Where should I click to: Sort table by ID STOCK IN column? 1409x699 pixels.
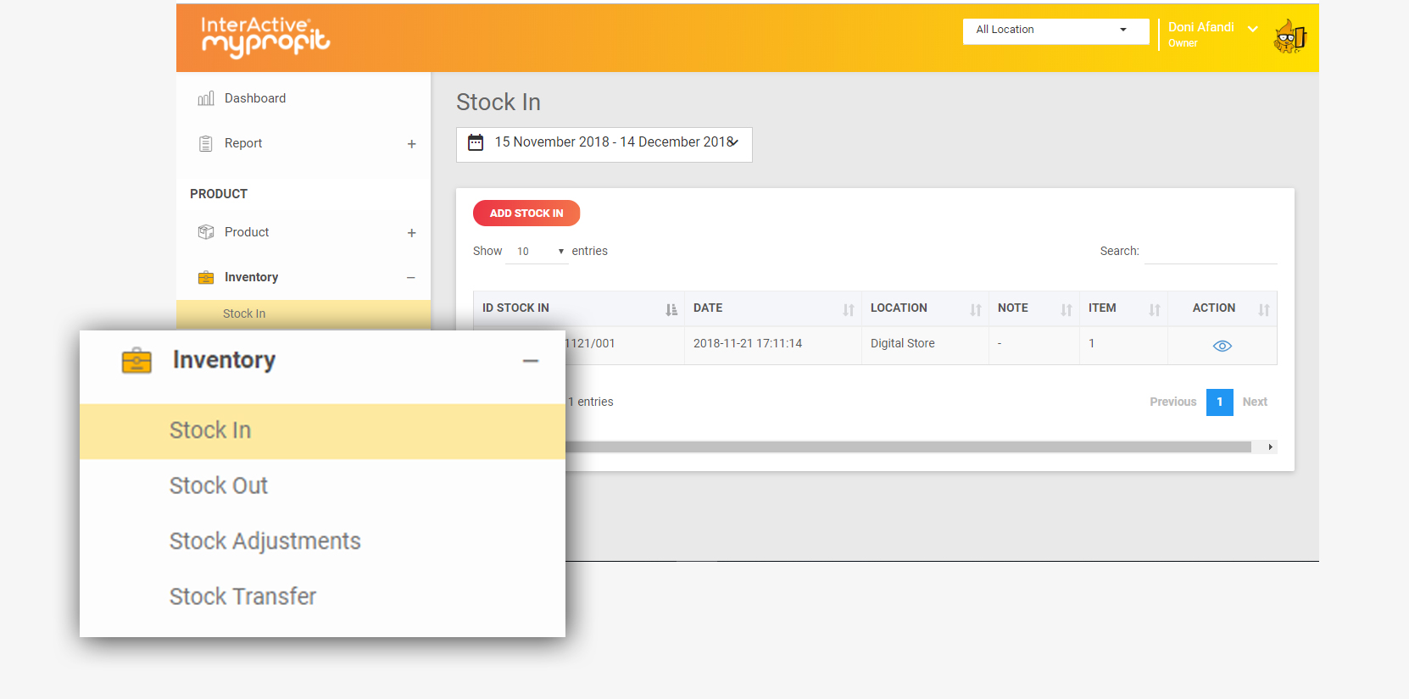671,309
